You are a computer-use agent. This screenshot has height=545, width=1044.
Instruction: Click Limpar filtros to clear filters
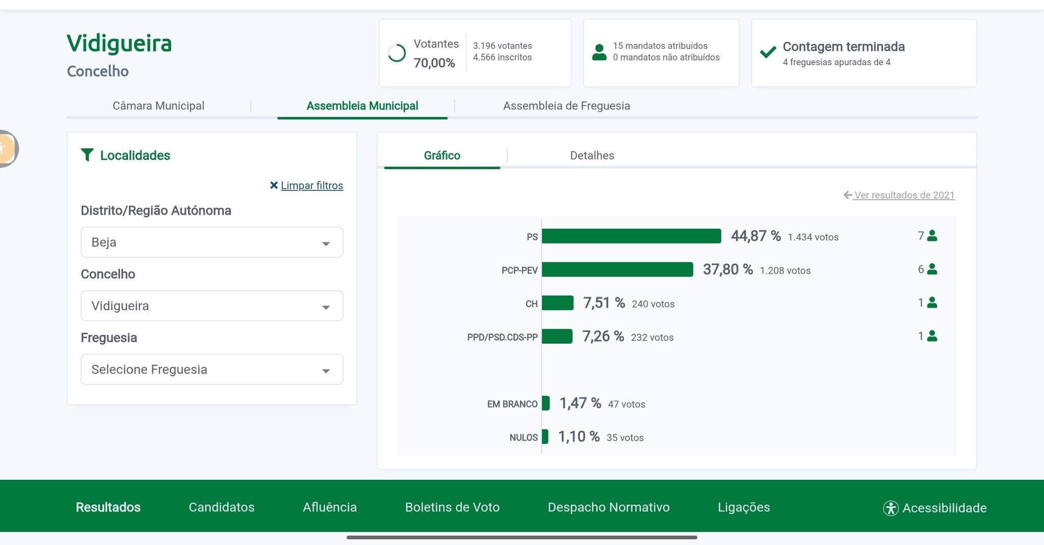pyautogui.click(x=311, y=185)
